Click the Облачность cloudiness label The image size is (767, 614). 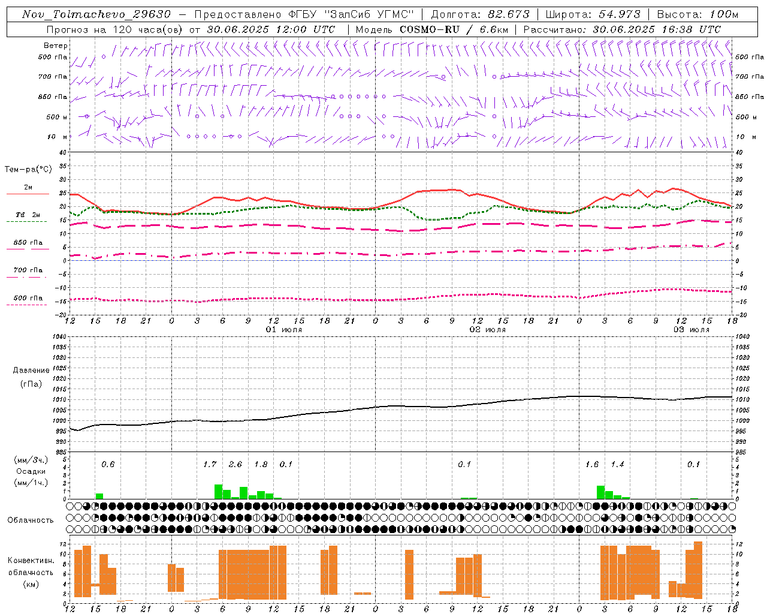tap(31, 520)
